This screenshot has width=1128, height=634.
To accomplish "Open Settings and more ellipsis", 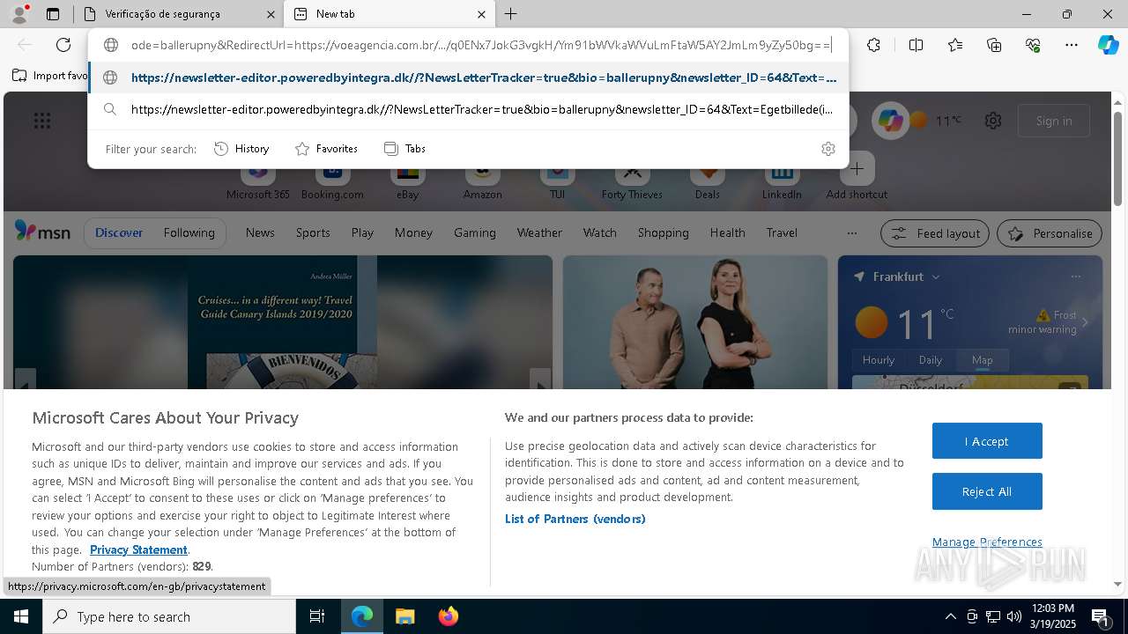I will [1072, 45].
